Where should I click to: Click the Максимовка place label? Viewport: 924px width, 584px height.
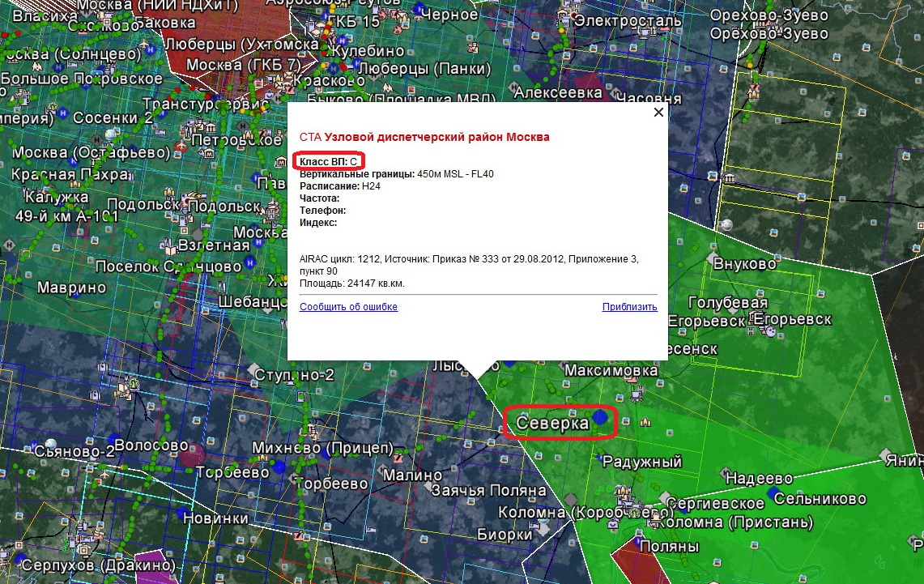click(x=611, y=371)
